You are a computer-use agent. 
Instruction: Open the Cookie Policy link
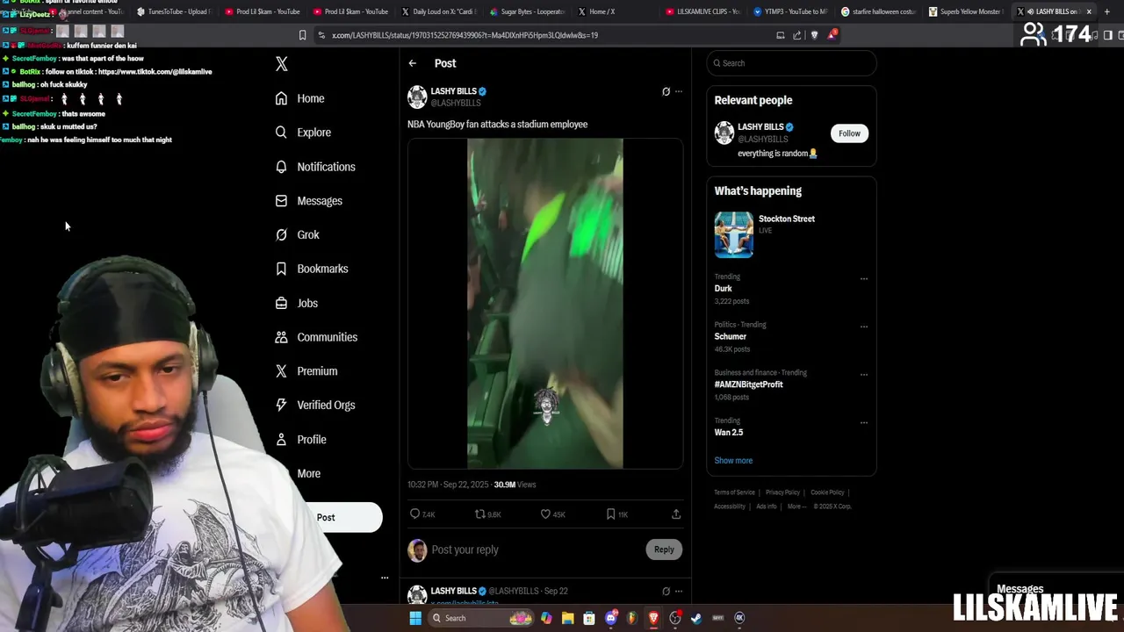point(827,492)
